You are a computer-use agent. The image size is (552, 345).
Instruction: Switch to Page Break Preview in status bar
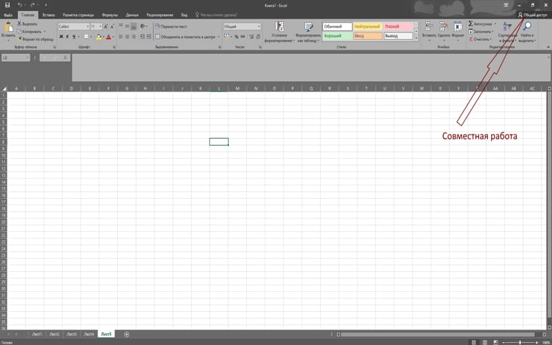pos(495,342)
